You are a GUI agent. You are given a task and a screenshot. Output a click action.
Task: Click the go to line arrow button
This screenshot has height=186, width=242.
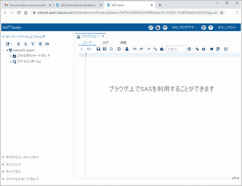click(189, 49)
